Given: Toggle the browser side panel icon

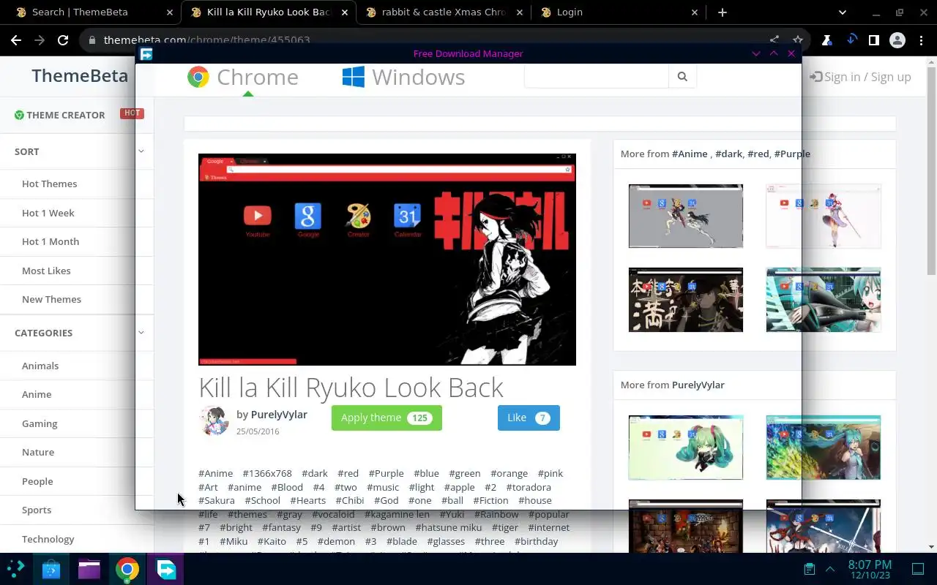Looking at the screenshot, I should [x=873, y=40].
